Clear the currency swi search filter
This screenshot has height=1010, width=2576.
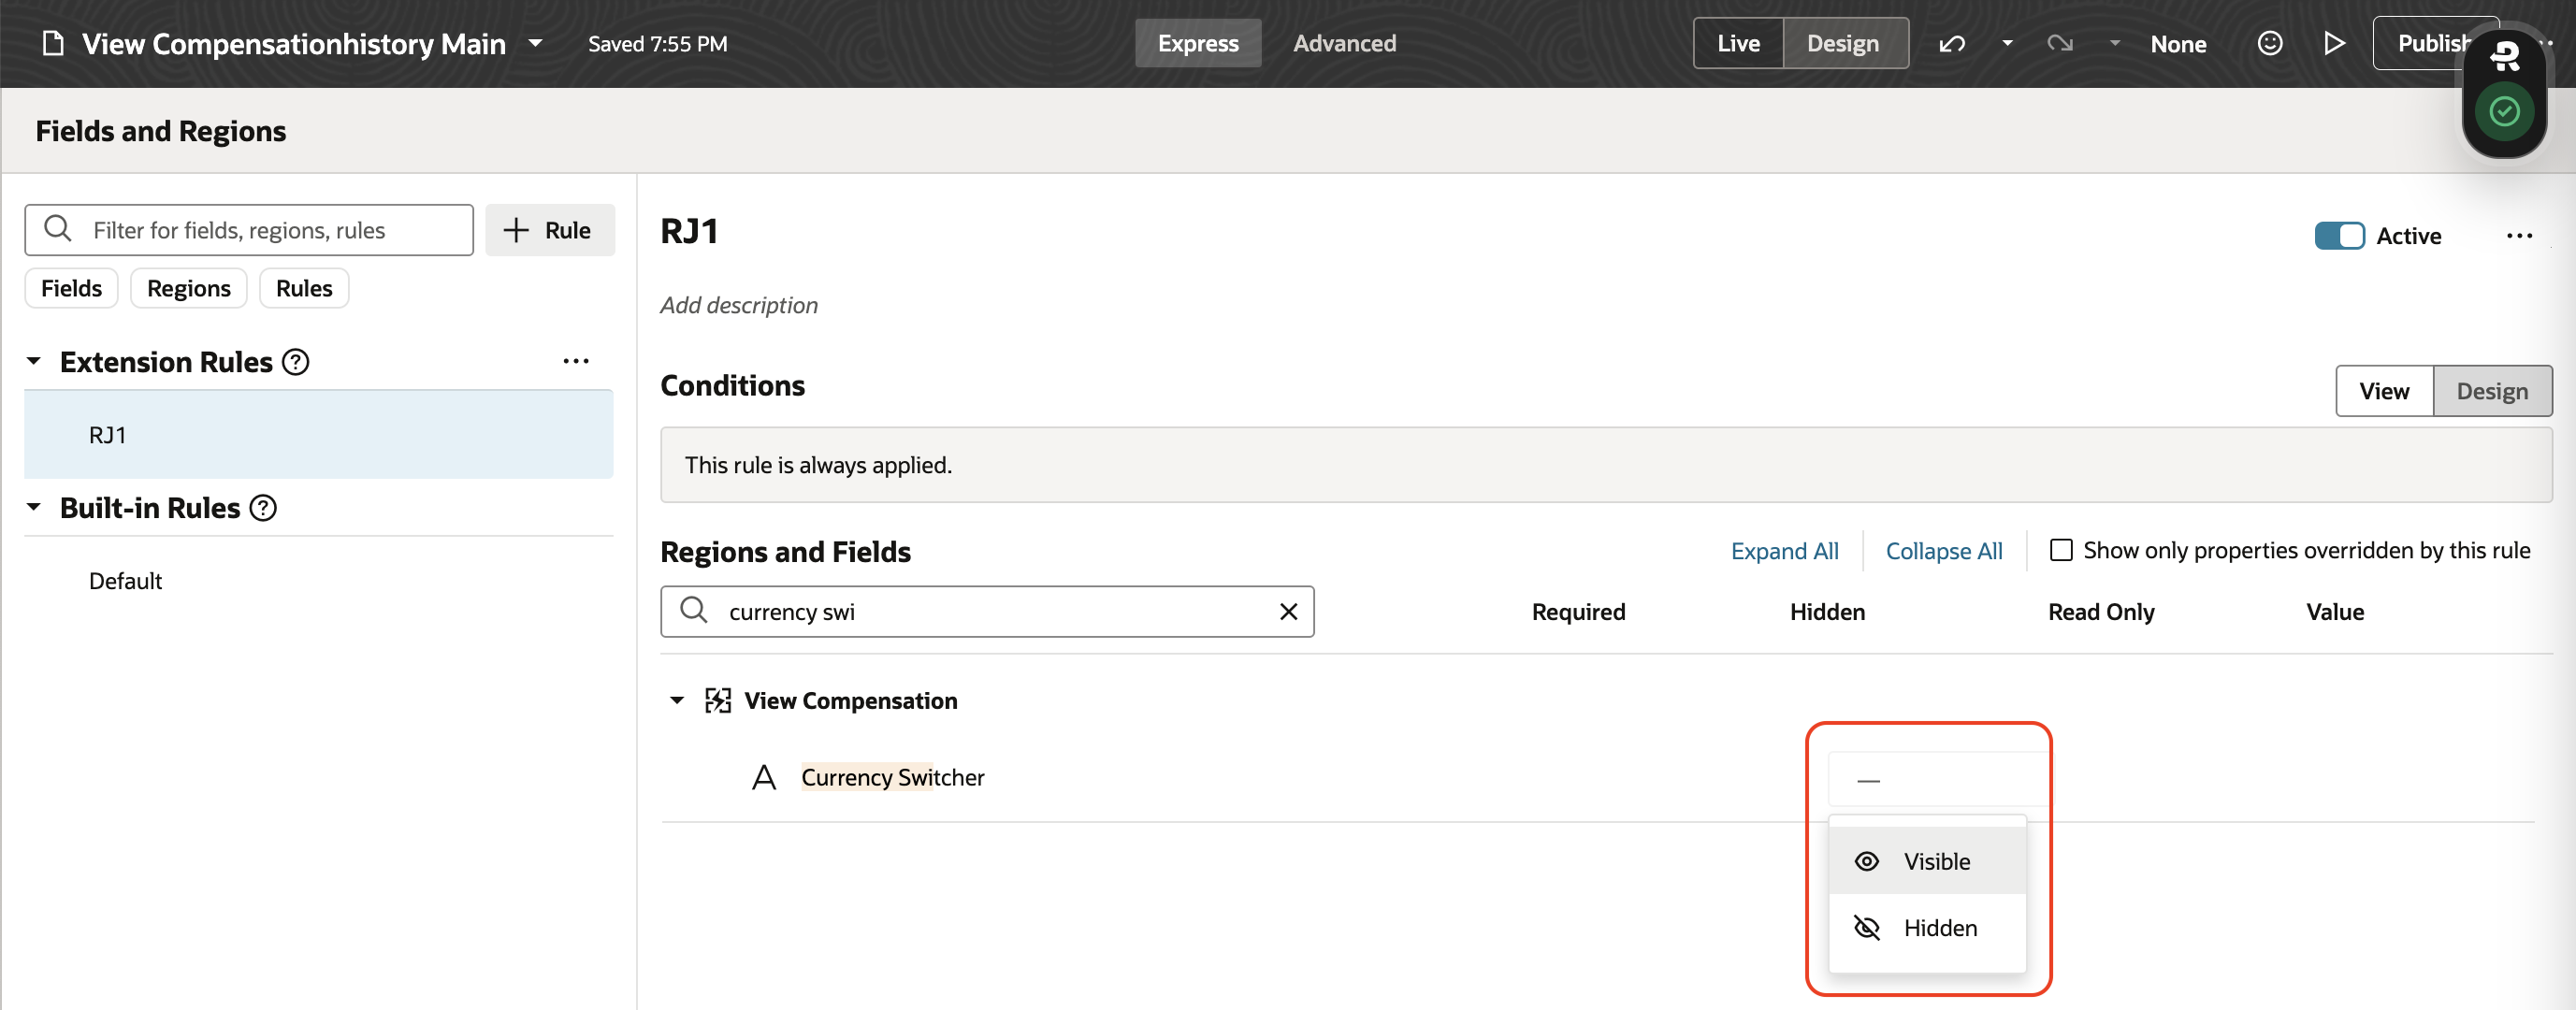tap(1288, 611)
